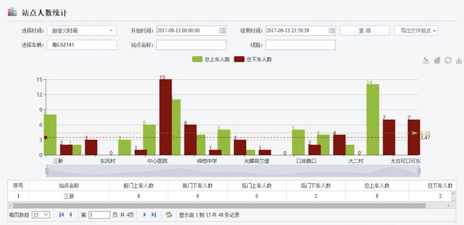Click the 站点名称 input field
Screen dimensions: 464x225
(x=191, y=45)
